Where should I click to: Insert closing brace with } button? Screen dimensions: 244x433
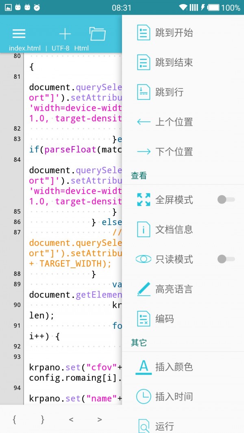click(42, 420)
